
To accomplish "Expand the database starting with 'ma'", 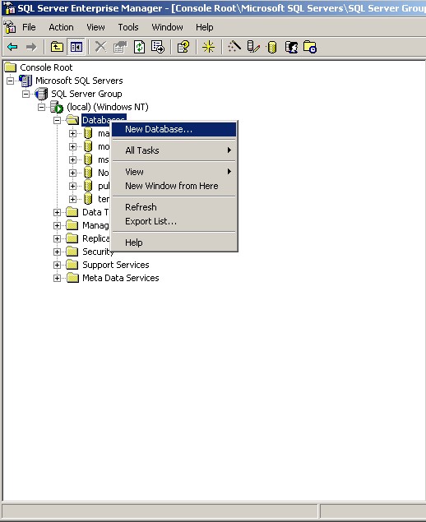I will pos(72,133).
